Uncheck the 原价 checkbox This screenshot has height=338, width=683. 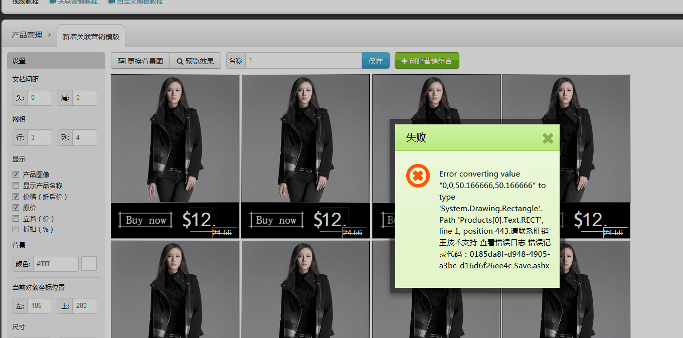click(16, 207)
